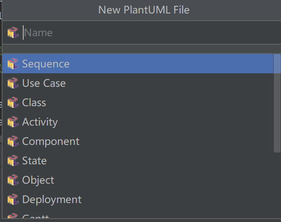This screenshot has height=222, width=281.
Task: Select the State diagram template
Action: pyautogui.click(x=138, y=160)
